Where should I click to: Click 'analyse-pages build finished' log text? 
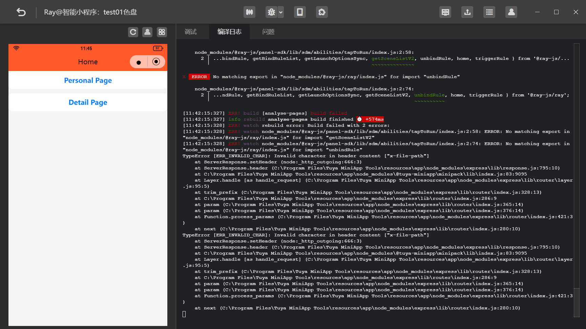coord(311,119)
